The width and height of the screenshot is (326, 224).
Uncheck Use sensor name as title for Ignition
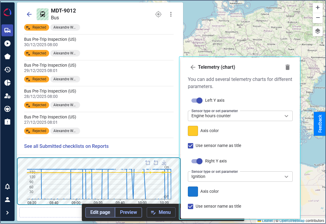190,206
